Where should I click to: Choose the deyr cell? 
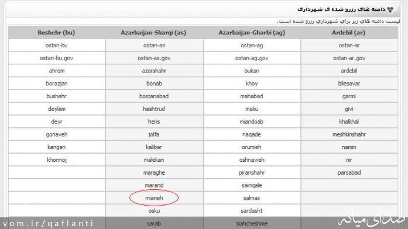56,122
